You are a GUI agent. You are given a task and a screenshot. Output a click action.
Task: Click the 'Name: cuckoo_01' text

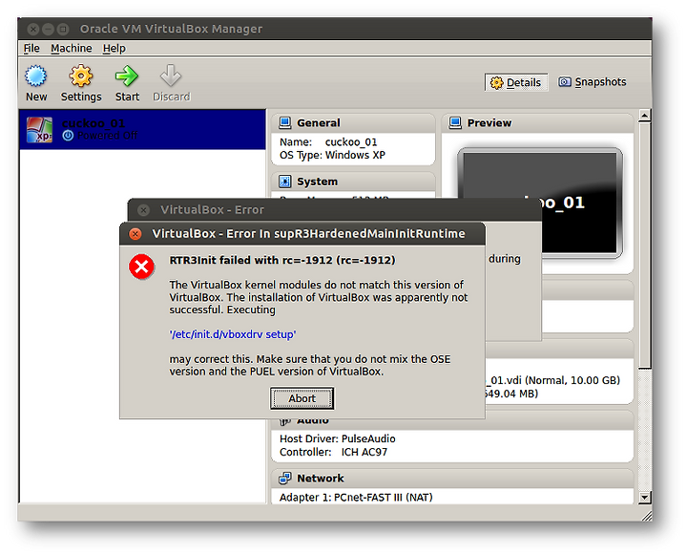(328, 142)
